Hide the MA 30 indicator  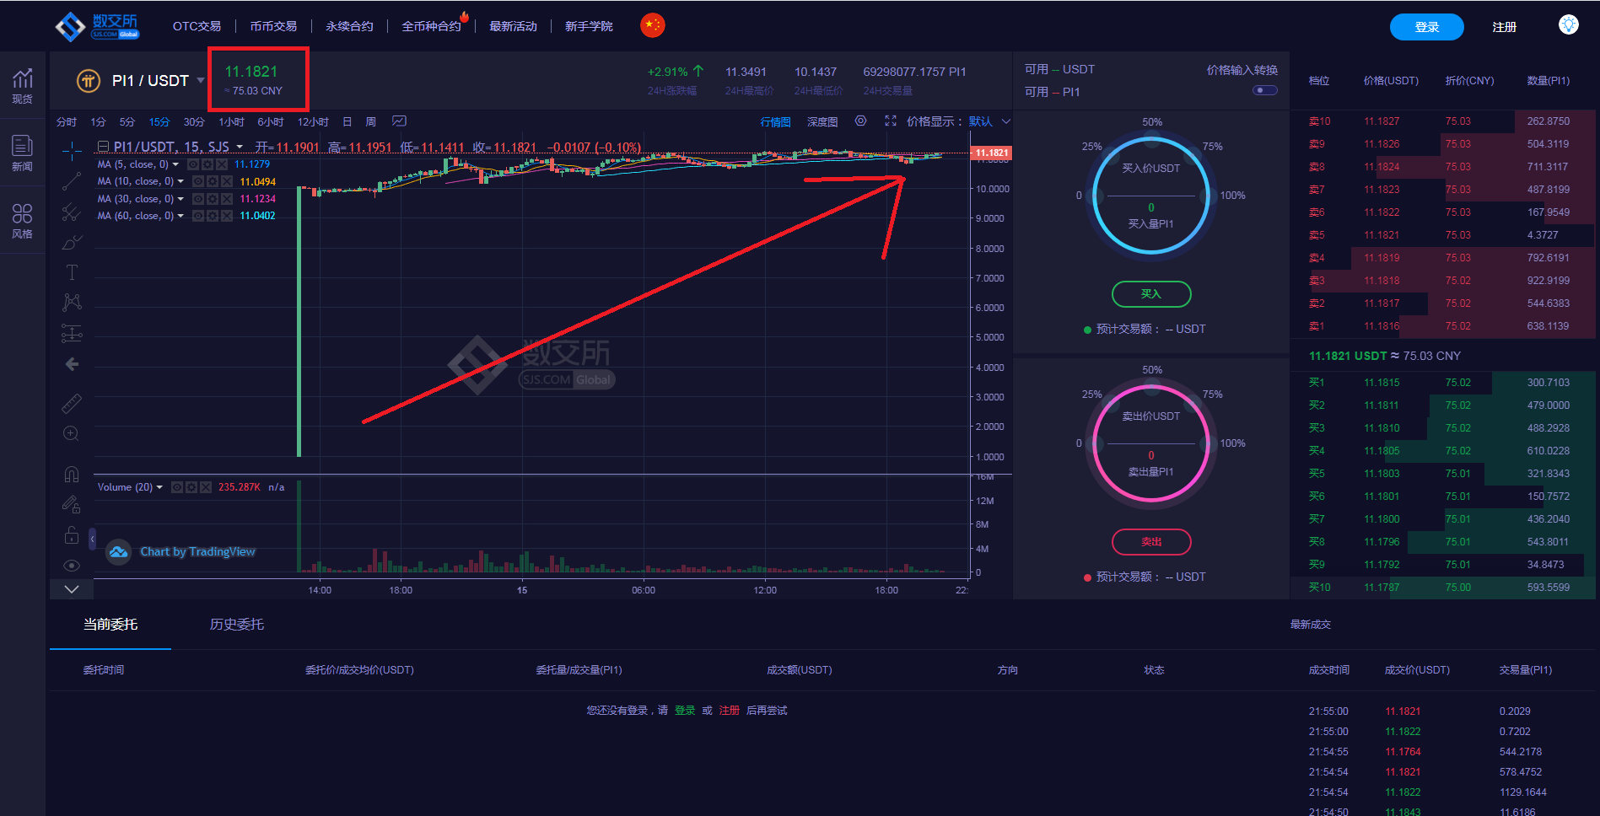pos(198,199)
